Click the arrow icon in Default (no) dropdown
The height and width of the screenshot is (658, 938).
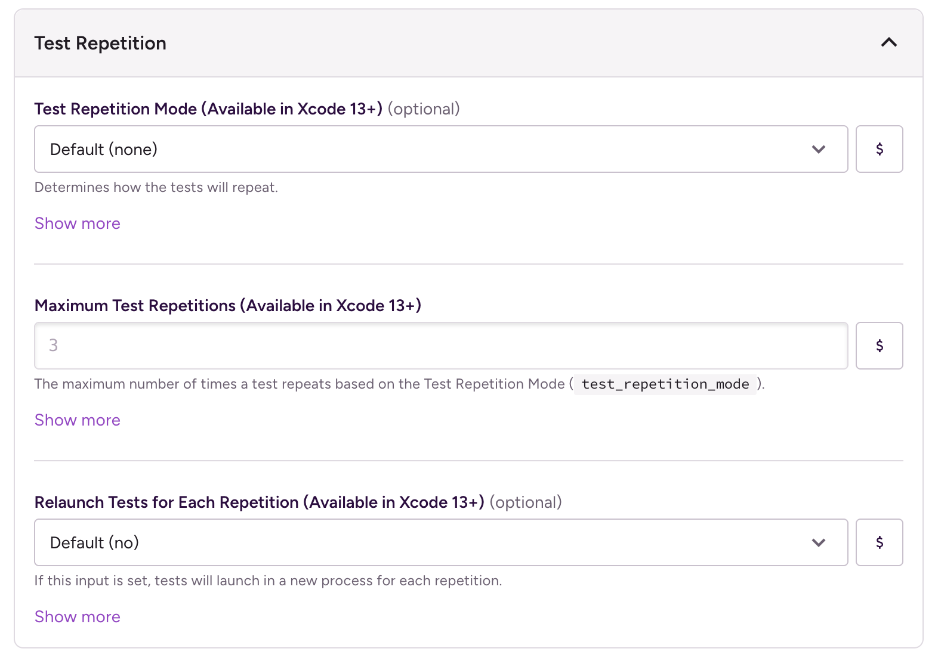(x=818, y=543)
